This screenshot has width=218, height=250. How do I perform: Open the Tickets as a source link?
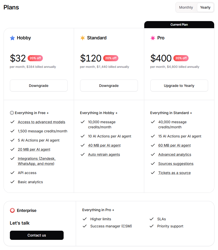(174, 173)
